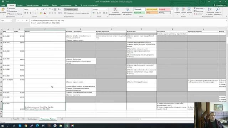The height and width of the screenshot is (128, 228).
Task: Expand the cell styles gallery
Action: pyautogui.click(x=172, y=14)
